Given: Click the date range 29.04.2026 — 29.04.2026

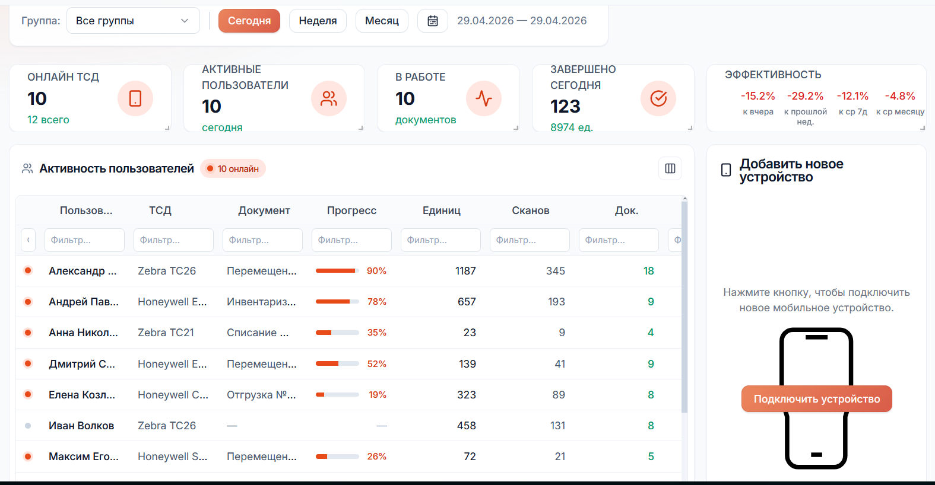Looking at the screenshot, I should (x=522, y=21).
